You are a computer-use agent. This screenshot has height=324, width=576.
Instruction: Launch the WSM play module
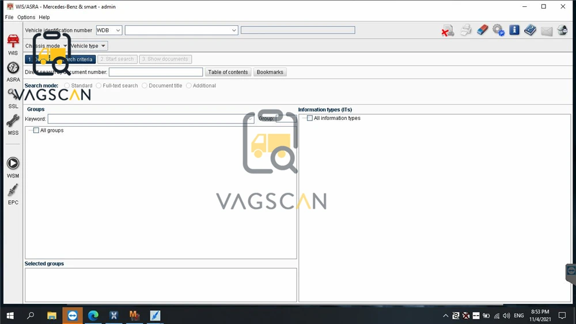point(13,168)
